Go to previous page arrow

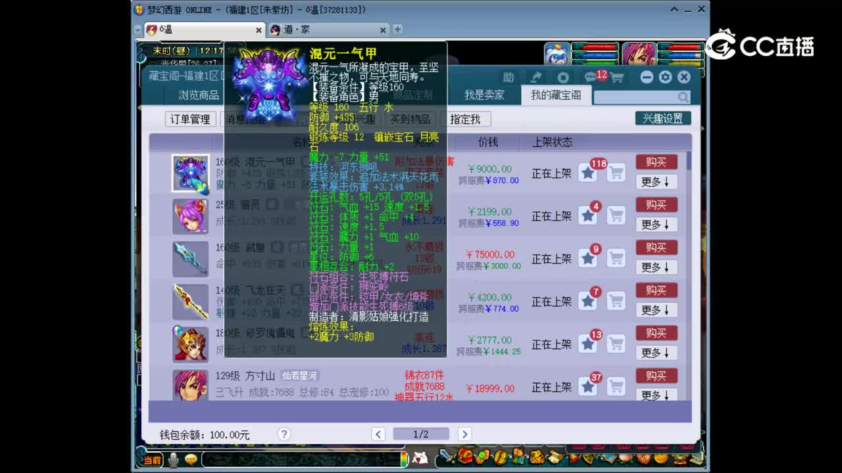[378, 434]
